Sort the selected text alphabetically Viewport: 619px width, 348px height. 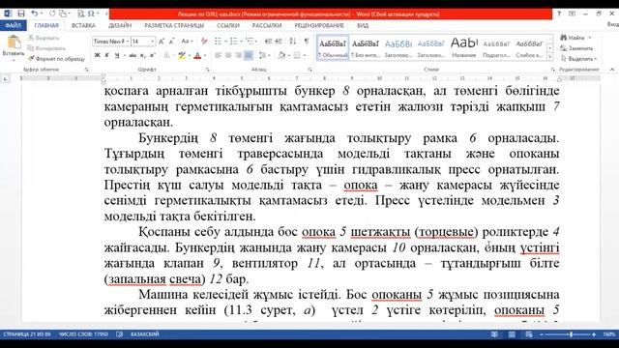[x=292, y=41]
